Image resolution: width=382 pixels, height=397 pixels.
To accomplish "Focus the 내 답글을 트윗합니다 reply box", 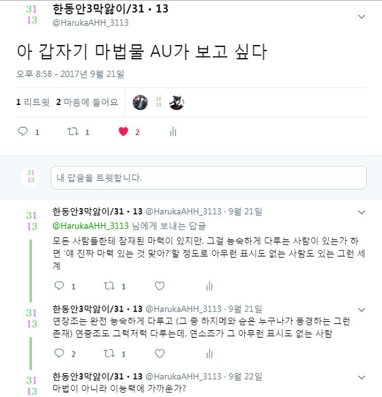I will pos(209,178).
